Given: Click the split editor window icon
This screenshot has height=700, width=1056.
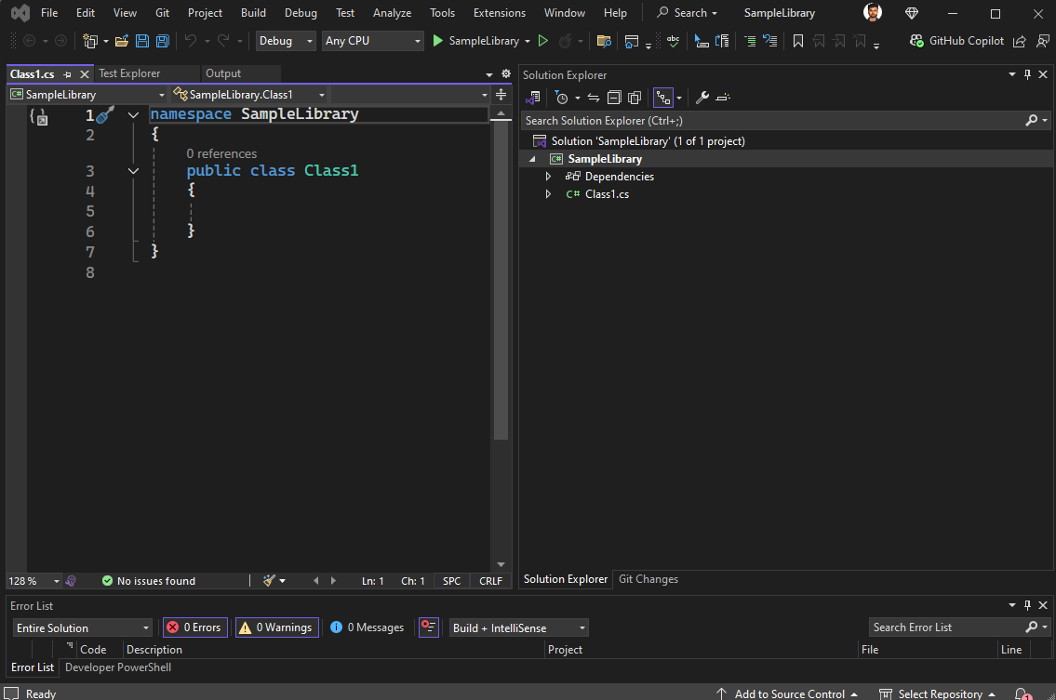Looking at the screenshot, I should pyautogui.click(x=501, y=94).
